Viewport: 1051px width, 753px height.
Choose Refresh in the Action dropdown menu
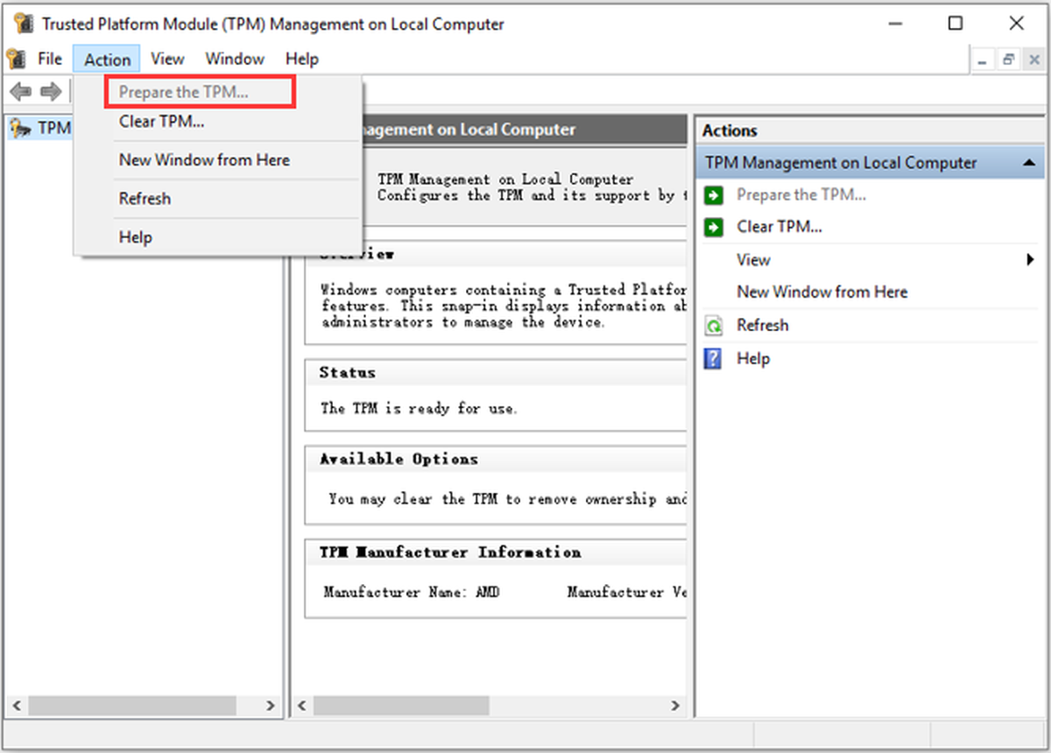tap(145, 199)
